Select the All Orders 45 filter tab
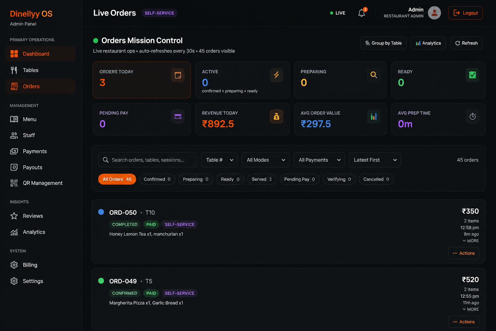Viewport: 496px width, 331px height. 117,179
